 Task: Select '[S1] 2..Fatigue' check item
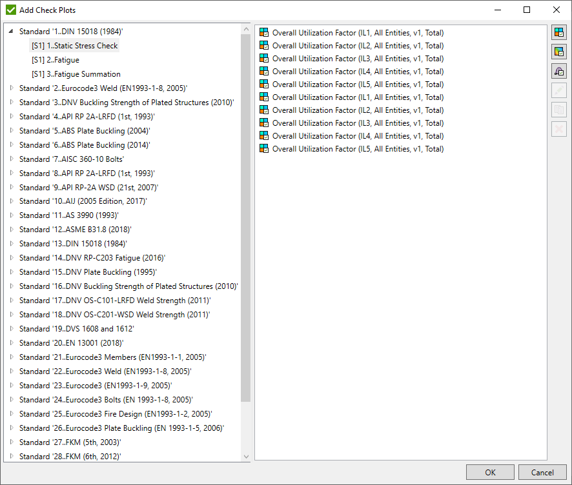coord(56,60)
